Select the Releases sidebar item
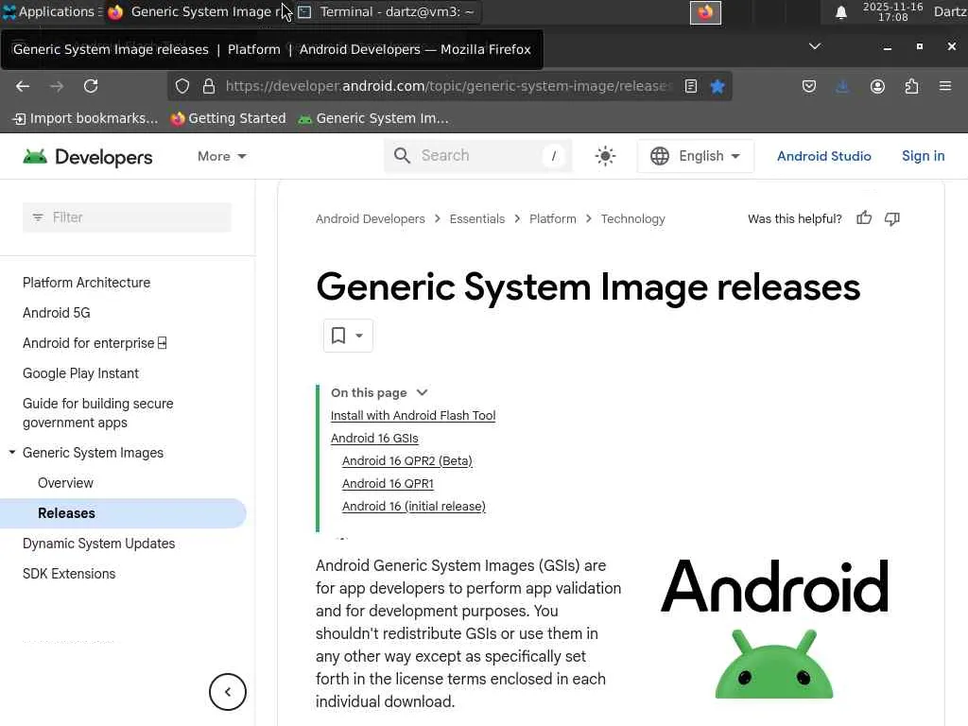The image size is (968, 726). click(124, 513)
